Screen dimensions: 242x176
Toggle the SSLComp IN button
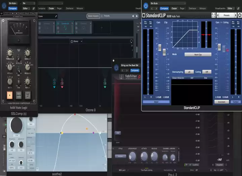(9, 95)
